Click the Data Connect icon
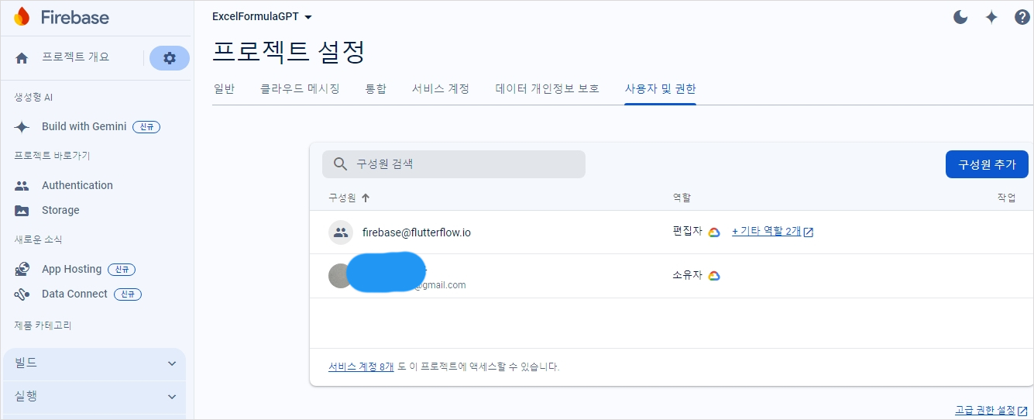1034x420 pixels. pyautogui.click(x=22, y=294)
